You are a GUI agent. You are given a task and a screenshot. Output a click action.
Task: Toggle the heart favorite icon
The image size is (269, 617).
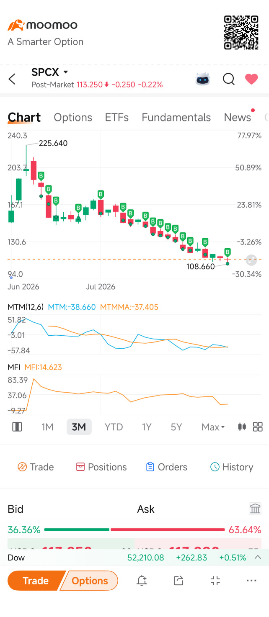tap(251, 79)
